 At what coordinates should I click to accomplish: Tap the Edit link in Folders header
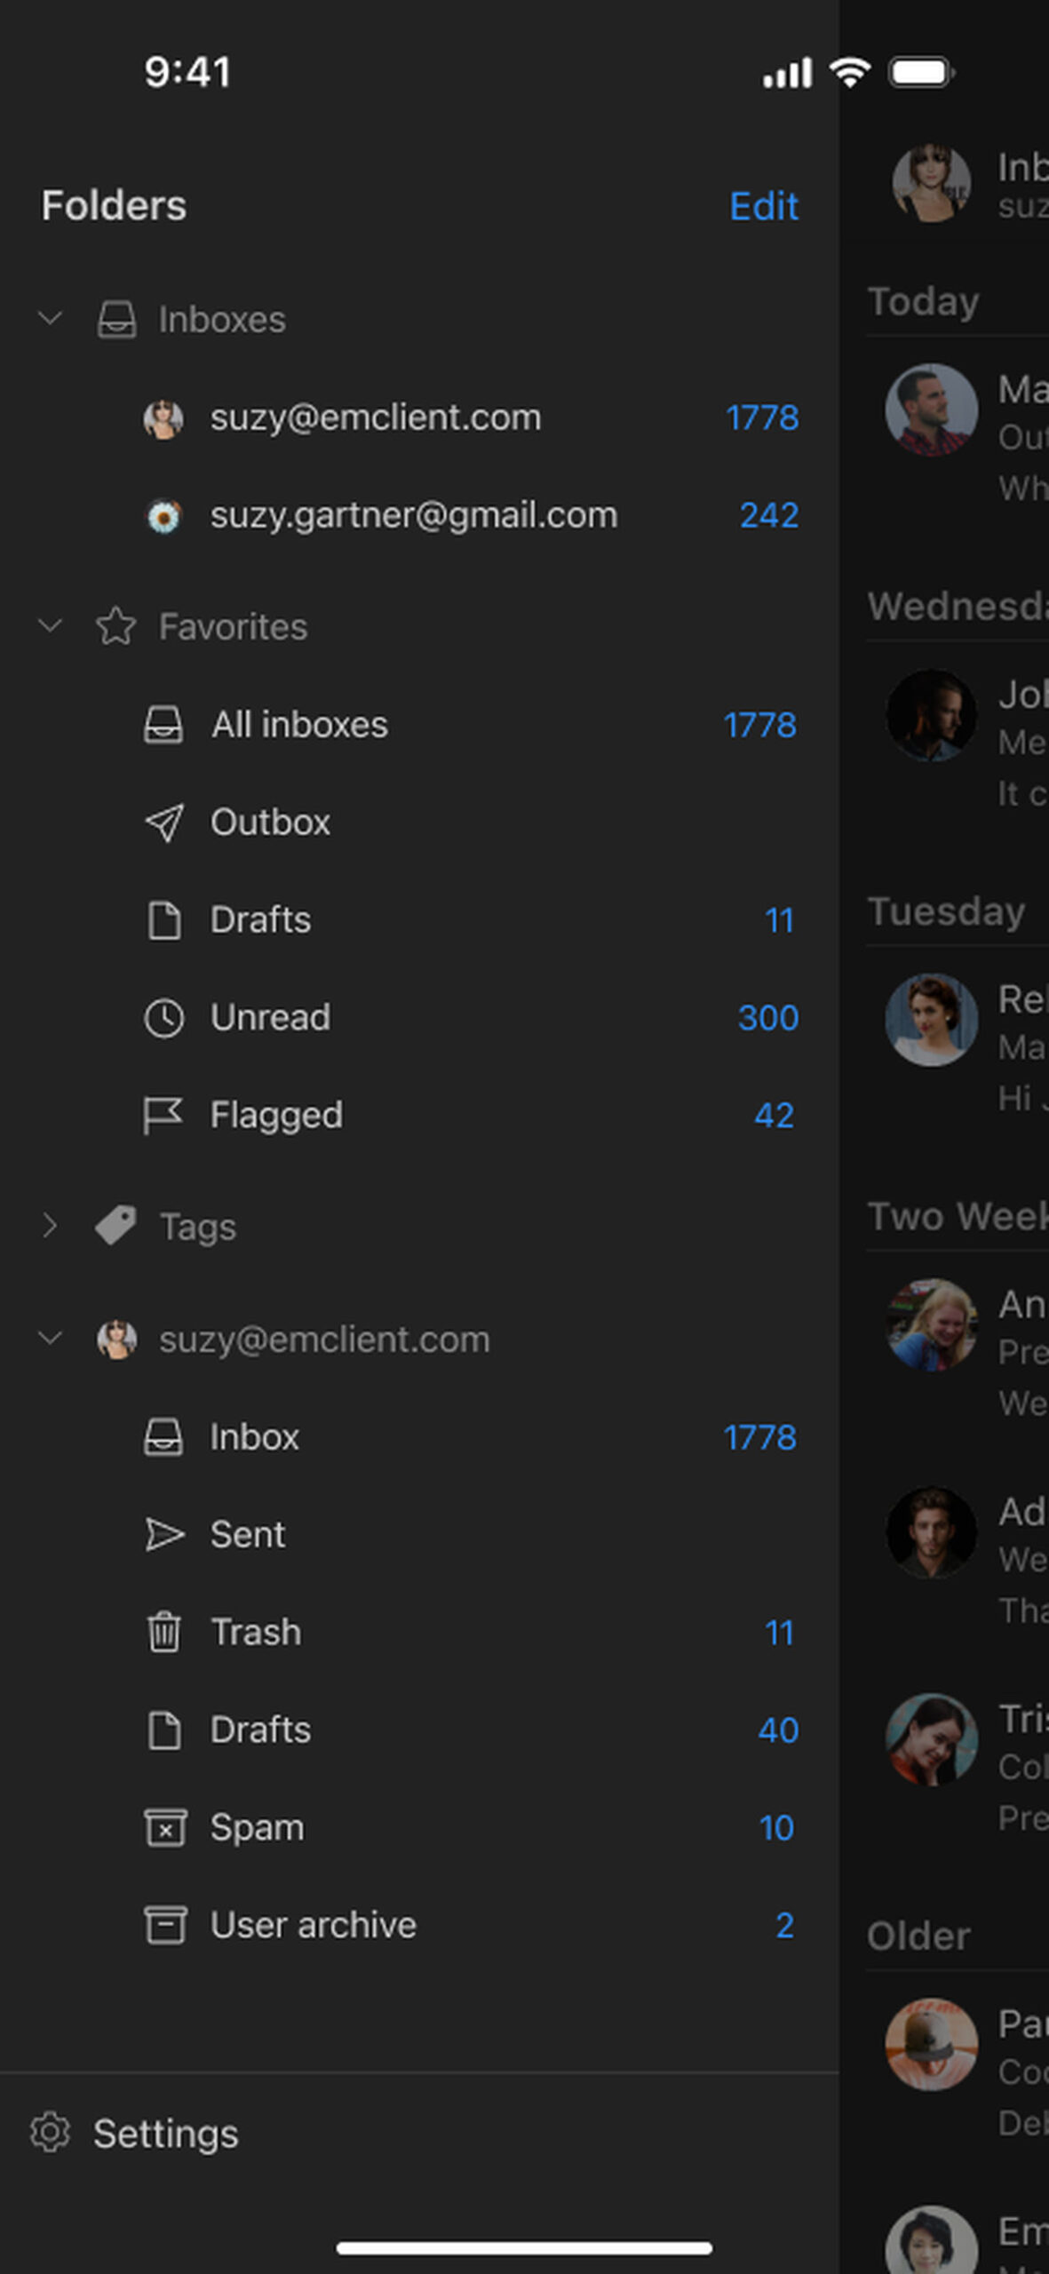[x=763, y=206]
